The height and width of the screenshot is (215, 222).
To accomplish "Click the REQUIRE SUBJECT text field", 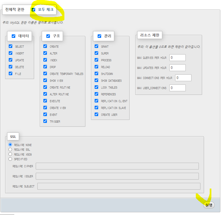I will point(119,186).
